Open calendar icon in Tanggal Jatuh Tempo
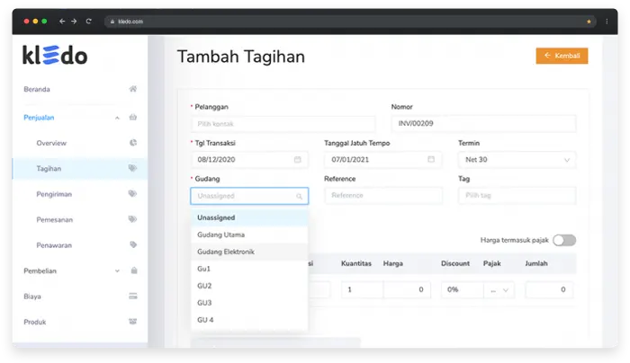This screenshot has width=630, height=363. (431, 159)
